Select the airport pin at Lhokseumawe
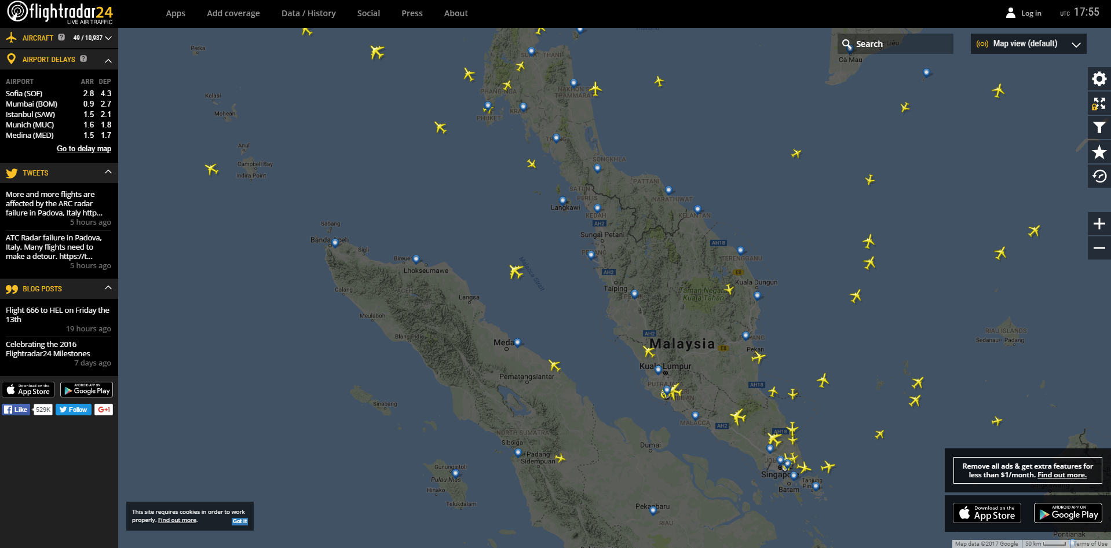Viewport: 1111px width, 548px height. (416, 260)
